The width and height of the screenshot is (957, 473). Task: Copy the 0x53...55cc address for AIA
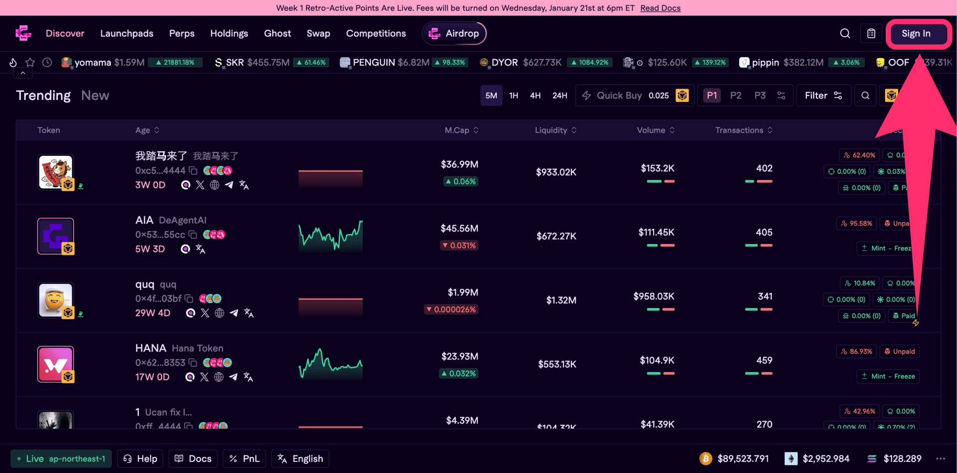(x=193, y=235)
